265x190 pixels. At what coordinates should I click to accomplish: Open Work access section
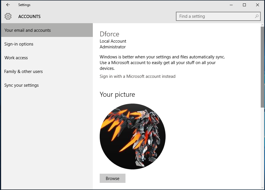click(x=47, y=58)
